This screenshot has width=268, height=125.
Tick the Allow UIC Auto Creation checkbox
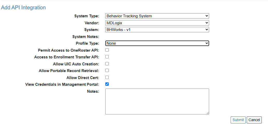point(107,64)
